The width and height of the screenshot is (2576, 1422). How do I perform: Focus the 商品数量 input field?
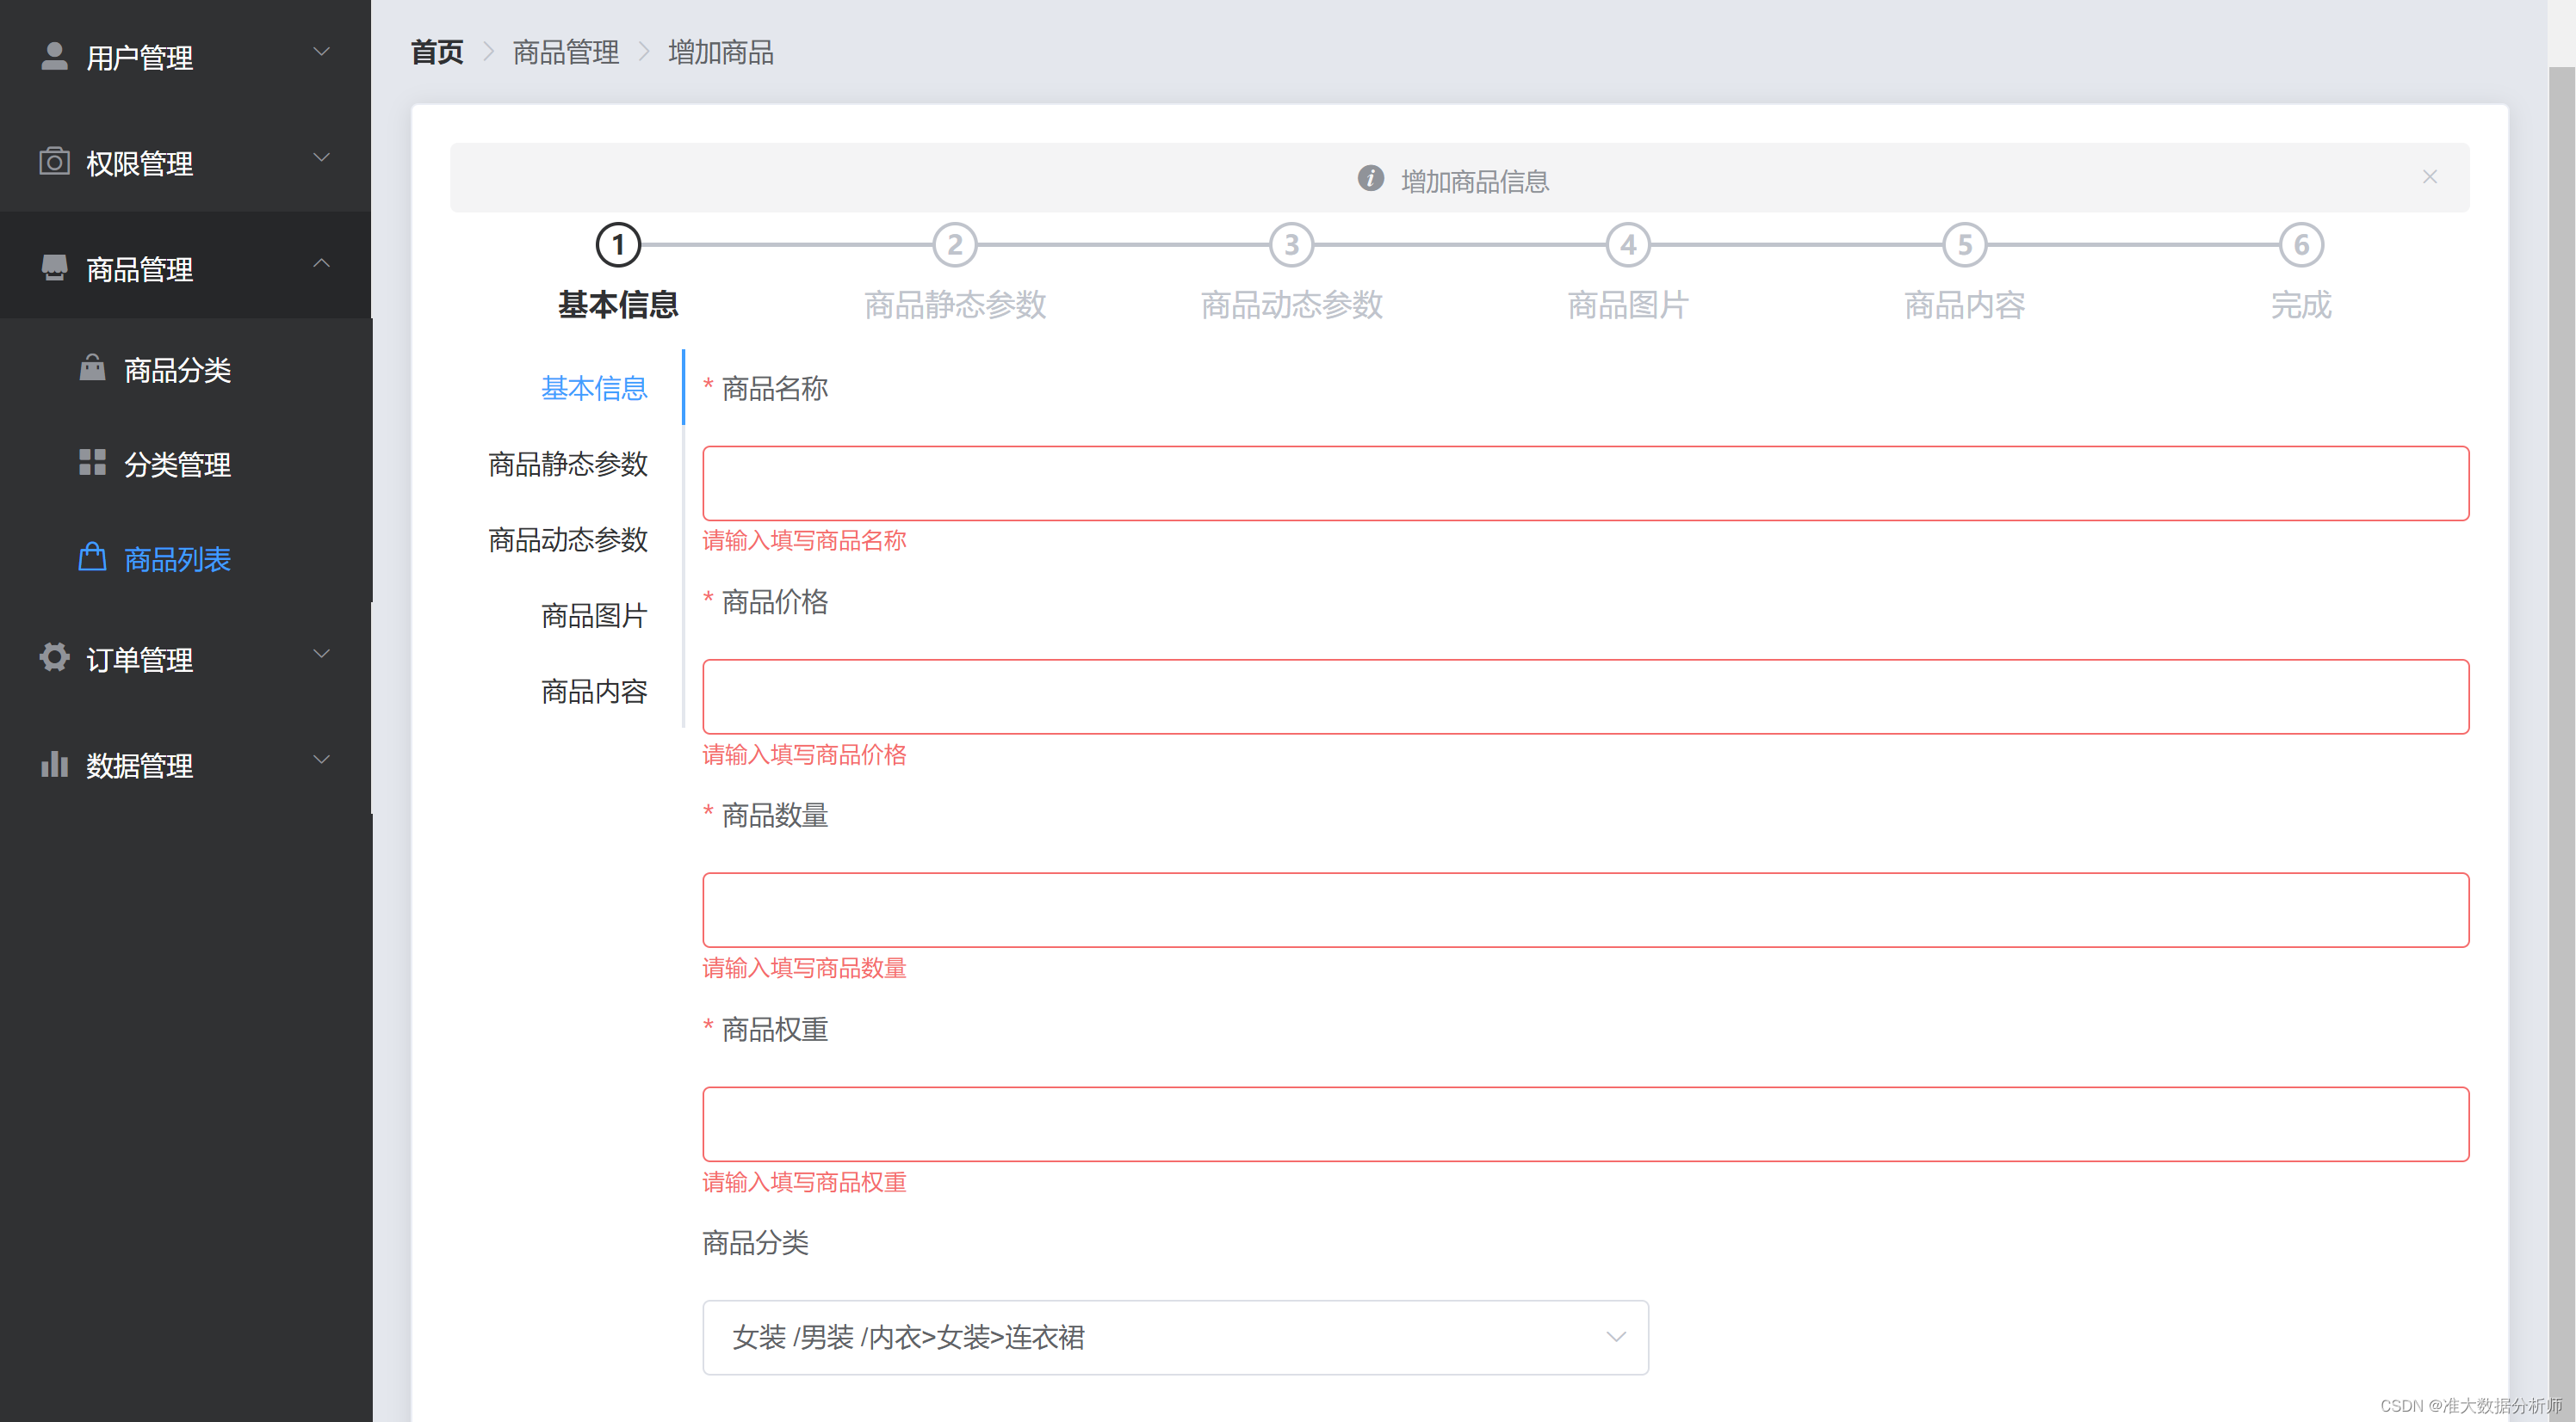click(x=1585, y=910)
